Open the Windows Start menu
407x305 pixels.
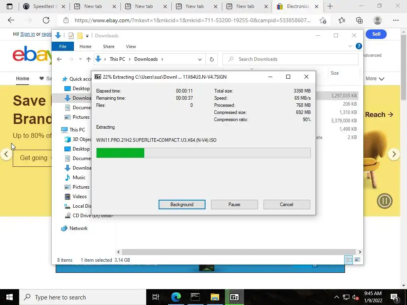coord(10,297)
